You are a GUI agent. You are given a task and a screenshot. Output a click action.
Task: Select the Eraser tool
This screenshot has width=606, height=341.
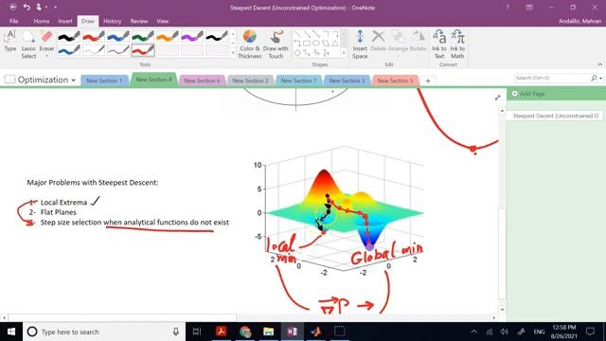(46, 41)
